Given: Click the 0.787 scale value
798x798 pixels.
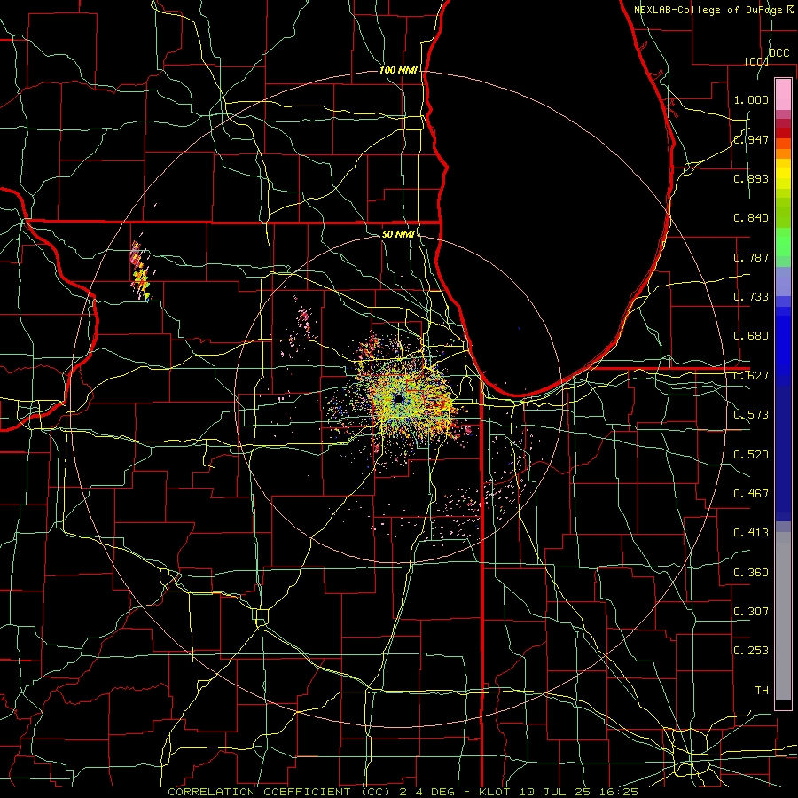Looking at the screenshot, I should [x=751, y=257].
